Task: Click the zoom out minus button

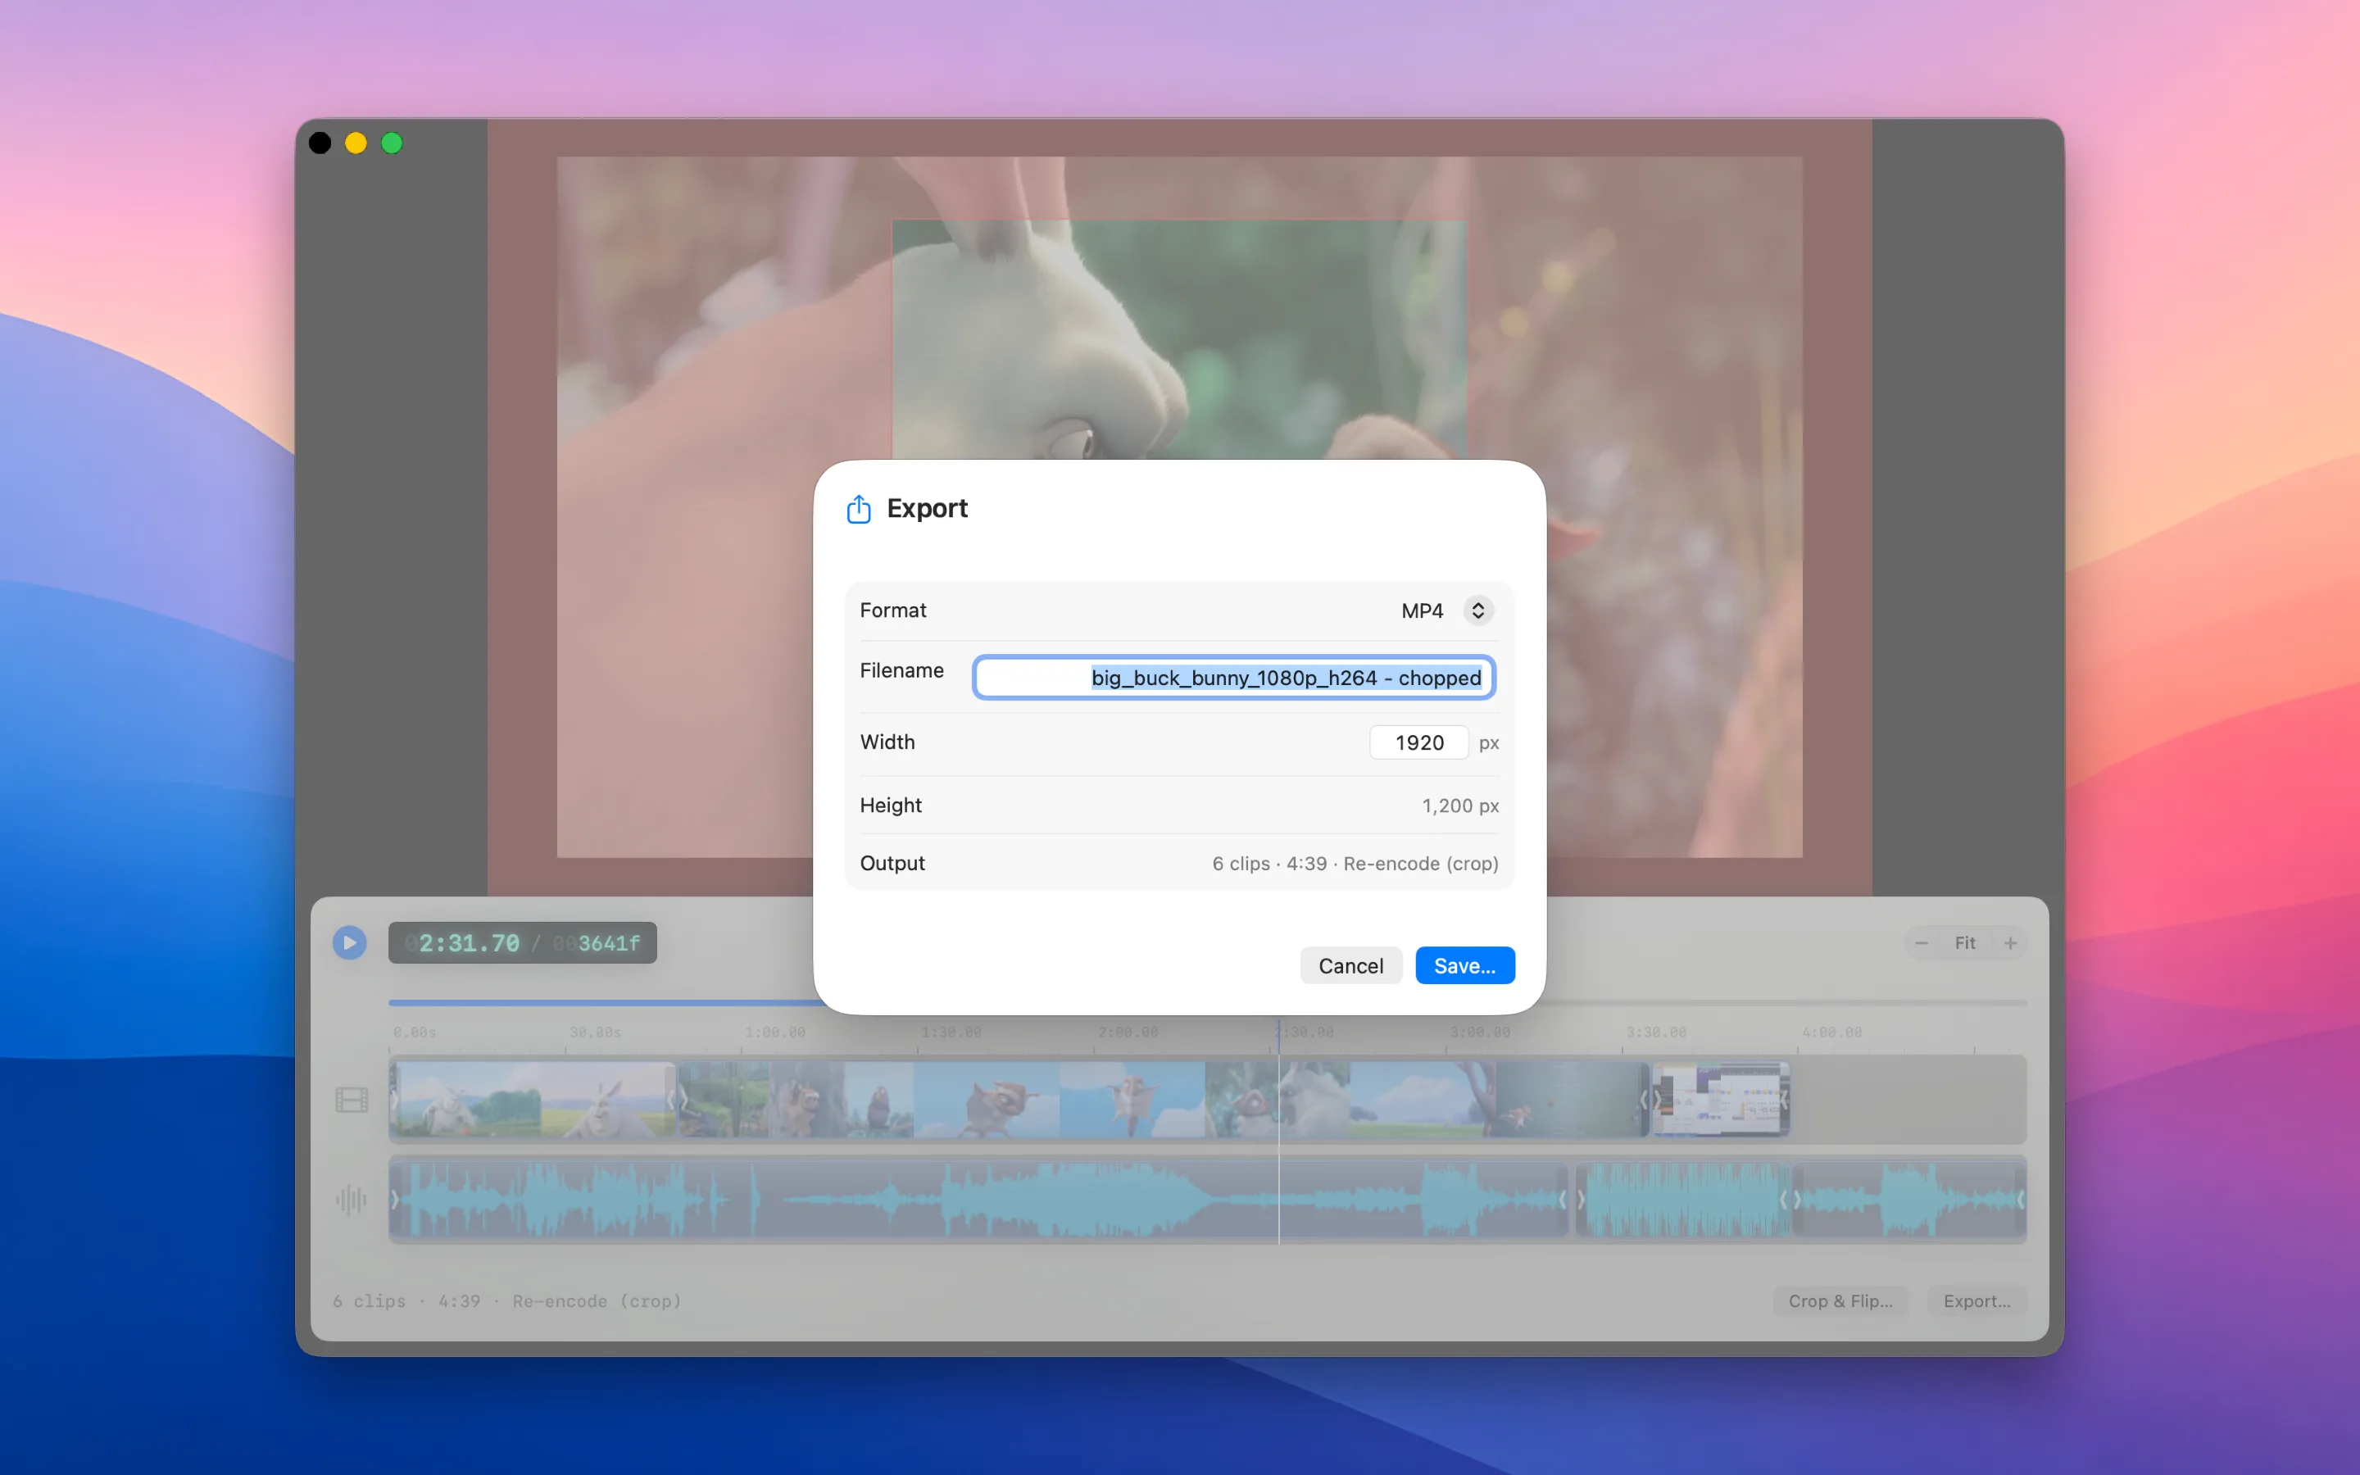Action: pos(1920,942)
